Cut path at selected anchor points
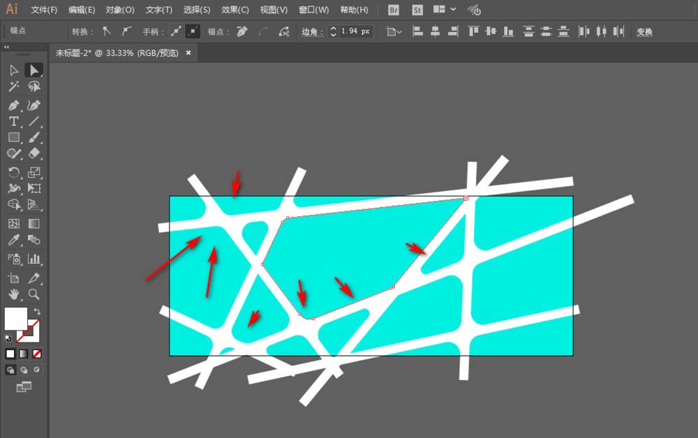 tap(284, 31)
